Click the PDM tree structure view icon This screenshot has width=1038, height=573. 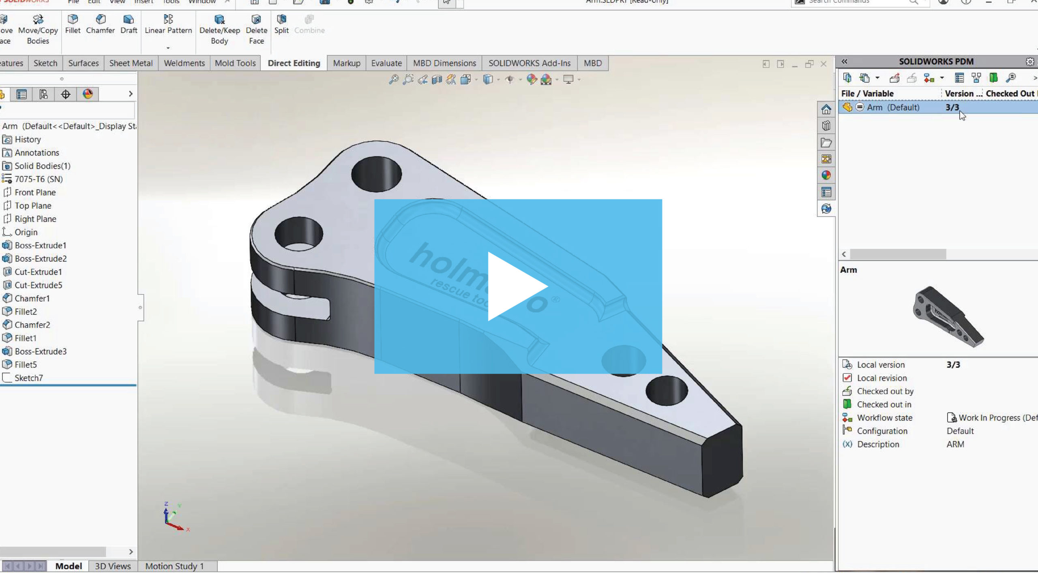pos(976,78)
